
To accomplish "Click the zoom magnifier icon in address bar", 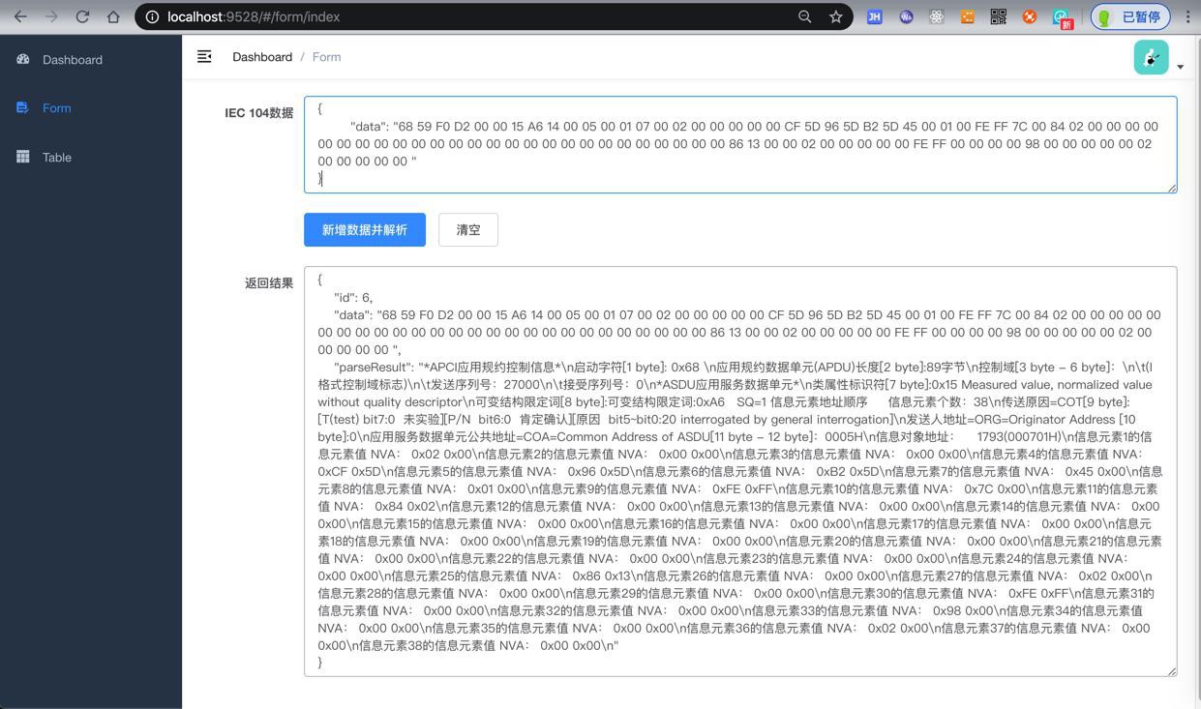I will pos(804,16).
